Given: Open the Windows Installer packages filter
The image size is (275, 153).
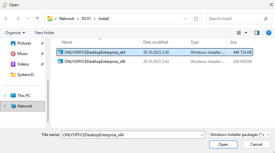Looking at the screenshot, I should (x=240, y=135).
